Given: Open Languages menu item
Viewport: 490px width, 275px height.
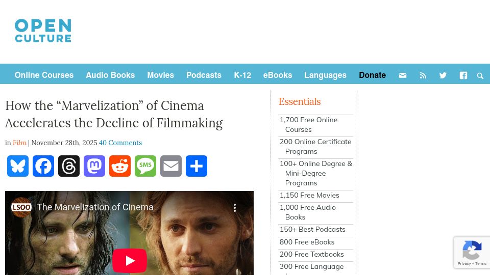Looking at the screenshot, I should [x=325, y=75].
